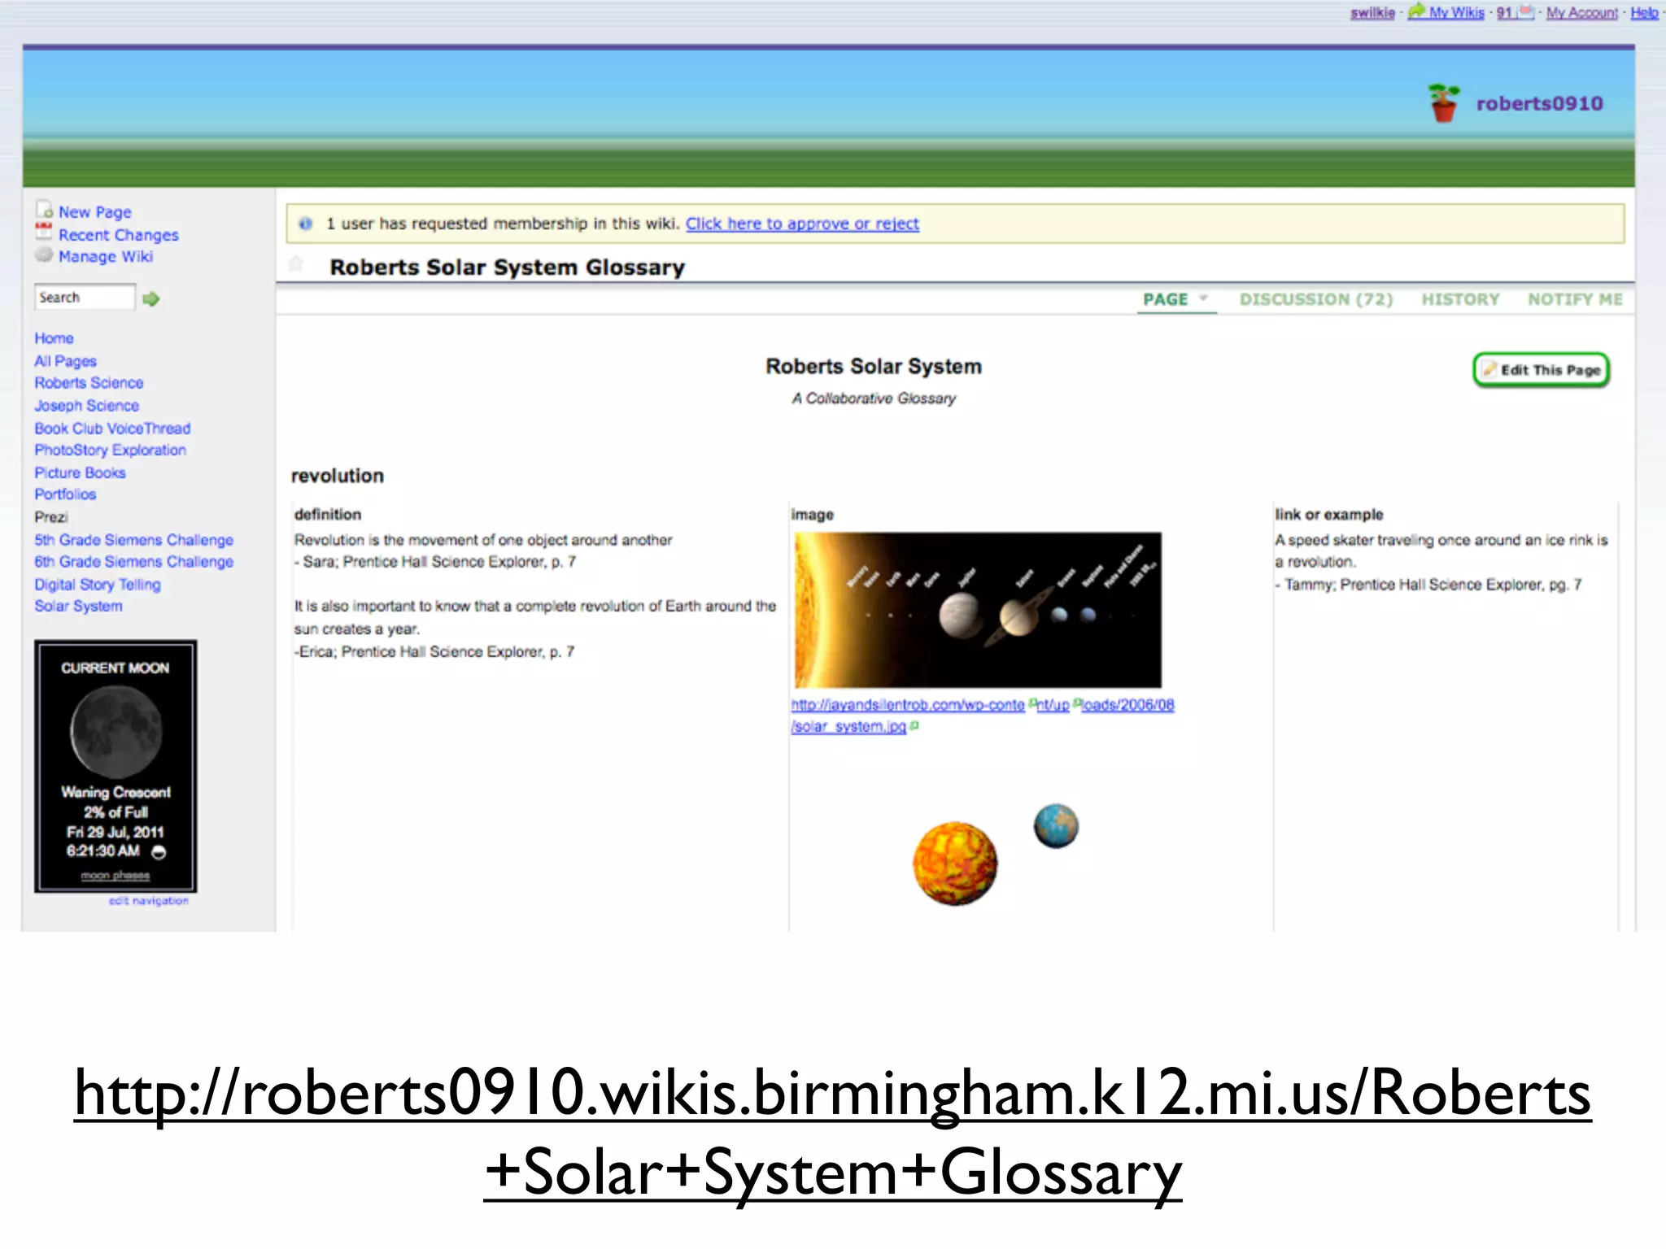Click the New Page document icon
Viewport: 1666px width, 1249px height.
tap(44, 210)
